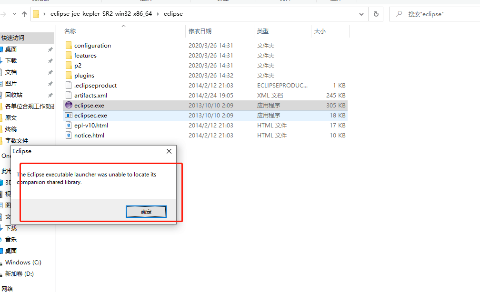Select 快速访问 in navigation pane
Image resolution: width=480 pixels, height=292 pixels.
(13, 38)
